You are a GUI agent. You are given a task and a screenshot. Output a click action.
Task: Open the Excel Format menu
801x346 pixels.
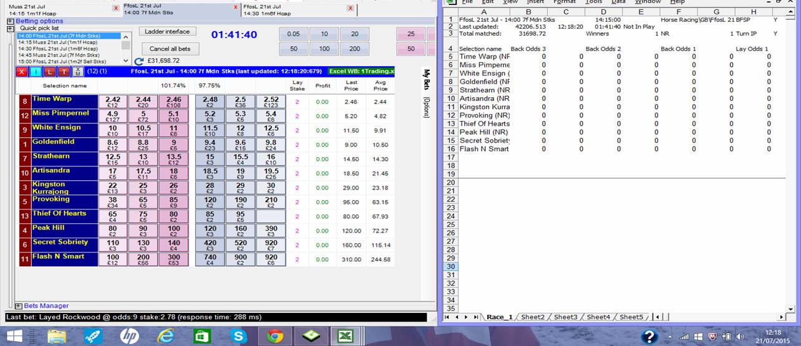565,2
